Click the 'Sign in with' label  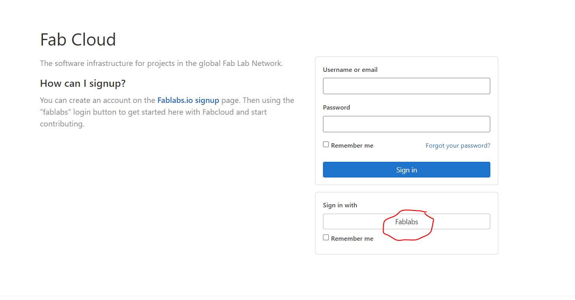(x=340, y=205)
